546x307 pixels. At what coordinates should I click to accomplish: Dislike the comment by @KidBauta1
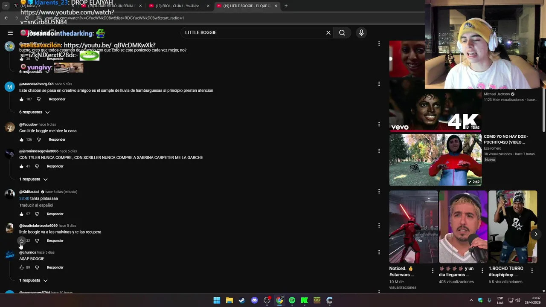(37, 214)
